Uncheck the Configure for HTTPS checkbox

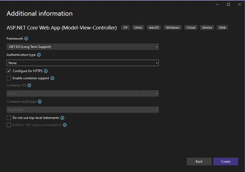pos(9,71)
